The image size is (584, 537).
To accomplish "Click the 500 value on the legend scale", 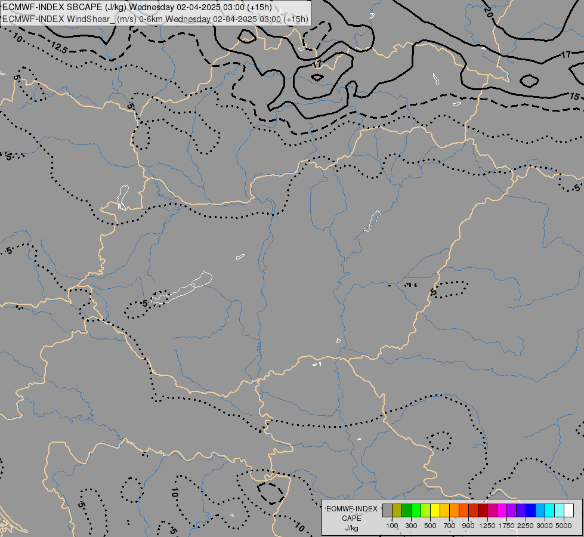I will pos(430,526).
